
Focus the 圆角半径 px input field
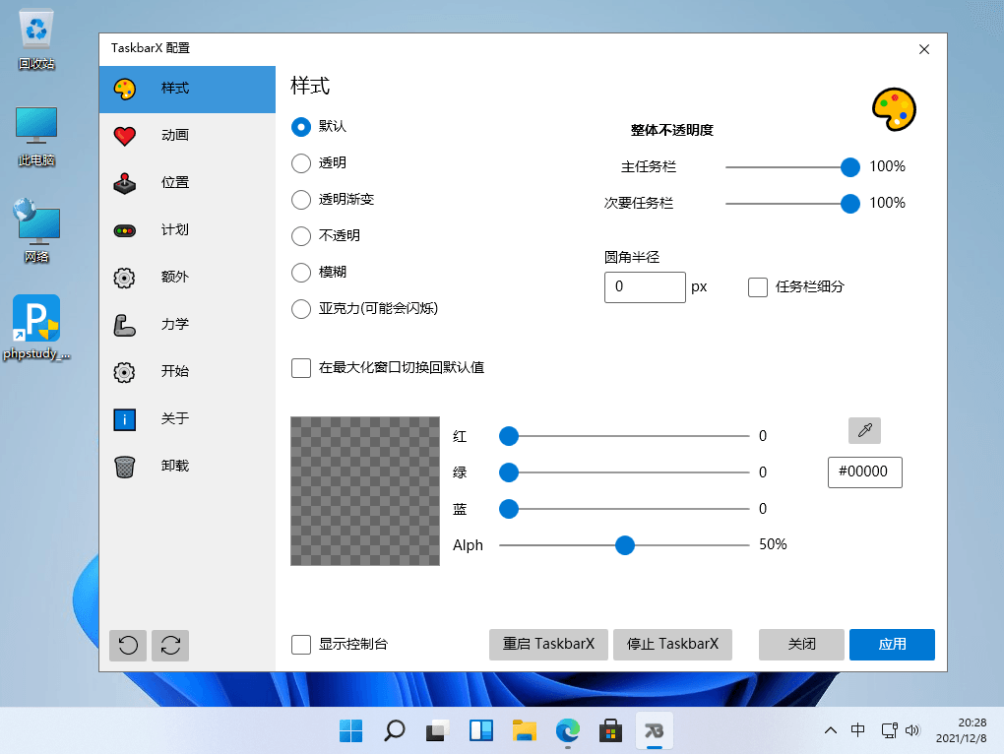[x=645, y=287]
